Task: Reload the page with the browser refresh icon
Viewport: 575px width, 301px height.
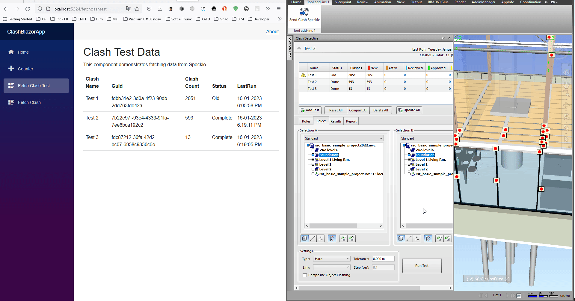Action: (28, 9)
